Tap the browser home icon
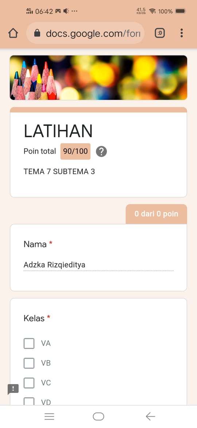197x428 pixels. click(13, 33)
